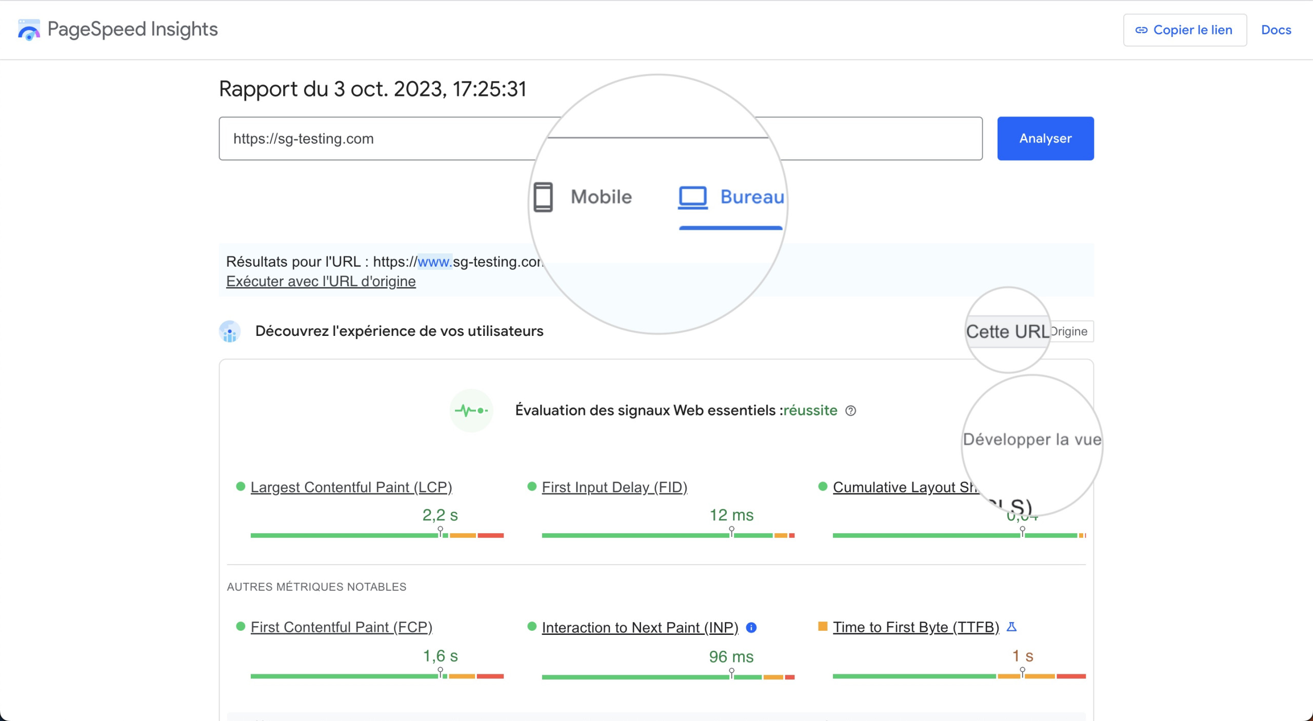Click the réussite assessment text
The image size is (1313, 721).
810,410
